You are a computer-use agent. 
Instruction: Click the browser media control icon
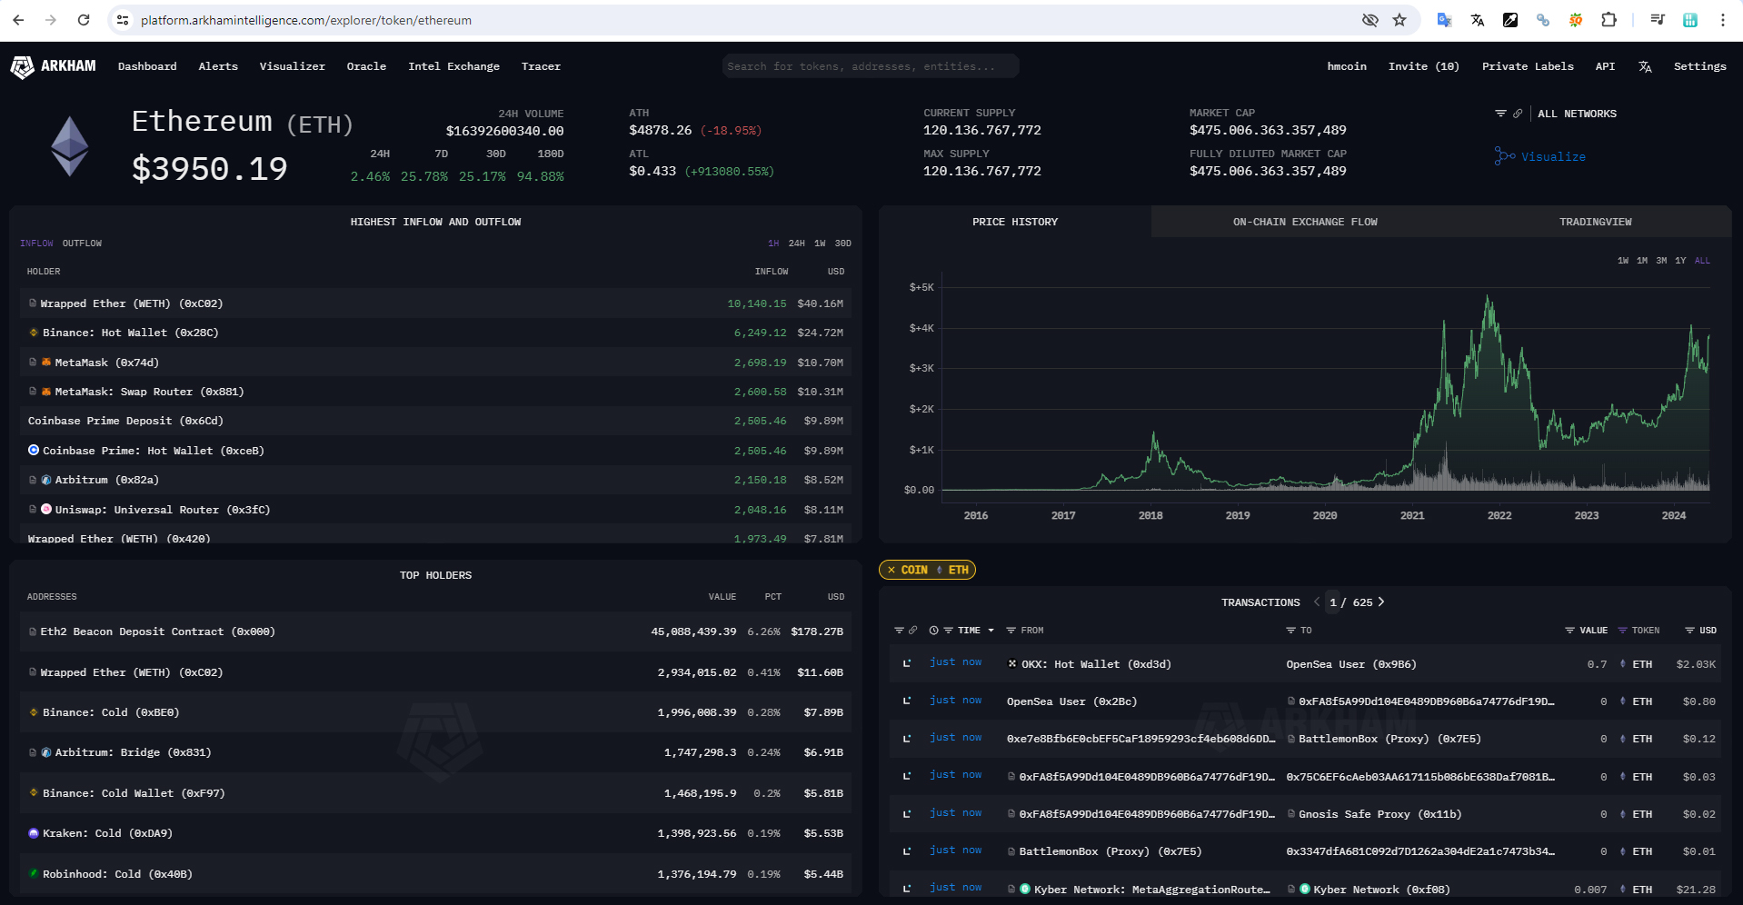pos(1658,20)
